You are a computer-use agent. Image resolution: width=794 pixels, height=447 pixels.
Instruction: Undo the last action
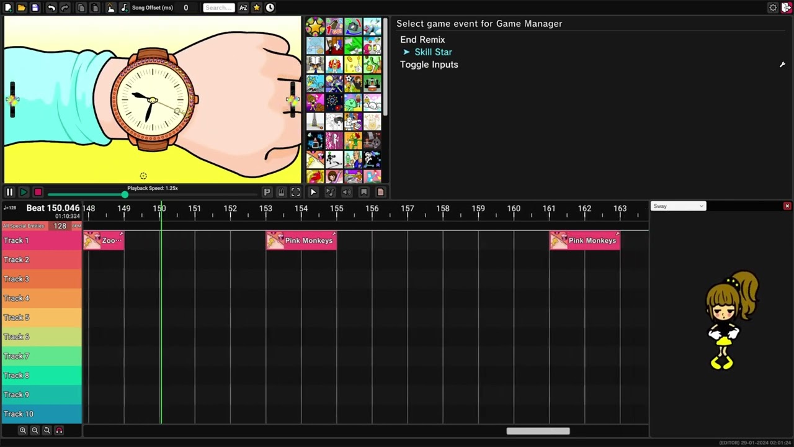[x=51, y=7]
